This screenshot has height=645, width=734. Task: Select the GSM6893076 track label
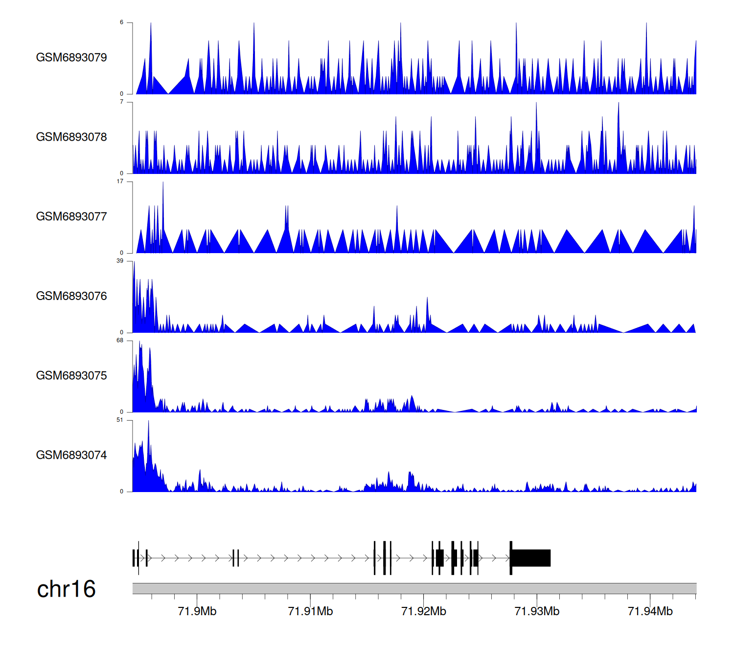71,296
